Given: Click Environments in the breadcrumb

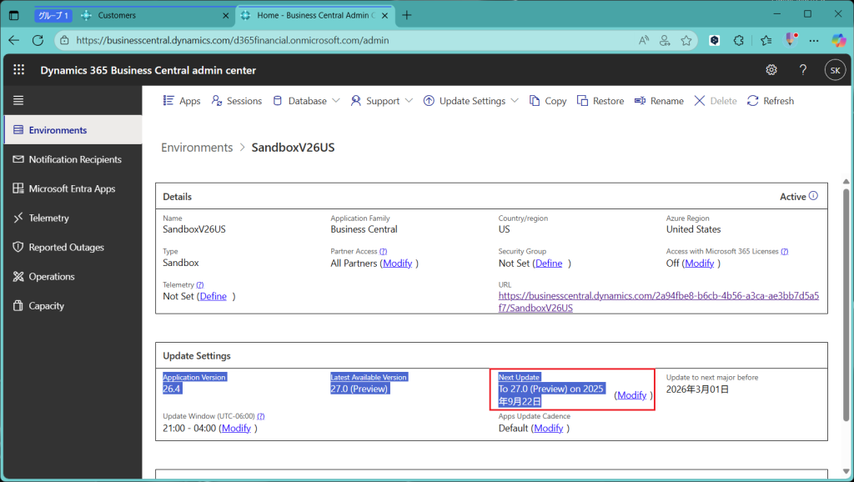Looking at the screenshot, I should coord(197,148).
